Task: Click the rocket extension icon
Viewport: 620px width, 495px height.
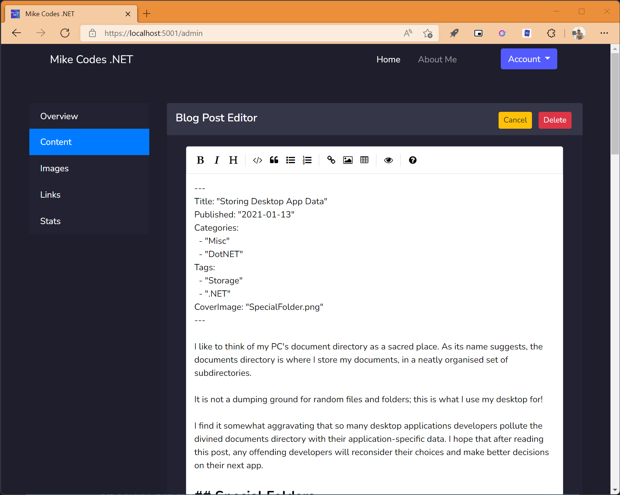Action: coord(454,33)
